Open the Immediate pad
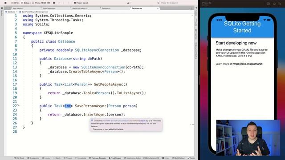Screen dimensions: 285x160 pyautogui.click(x=81, y=158)
